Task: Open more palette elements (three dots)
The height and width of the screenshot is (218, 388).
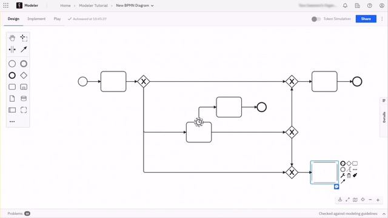Action: tap(12, 122)
